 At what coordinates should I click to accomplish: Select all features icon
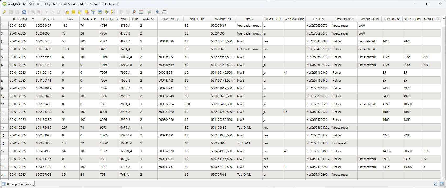pyautogui.click(x=74, y=12)
